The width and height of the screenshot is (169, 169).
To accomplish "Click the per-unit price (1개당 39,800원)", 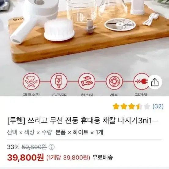I will 68,158.
